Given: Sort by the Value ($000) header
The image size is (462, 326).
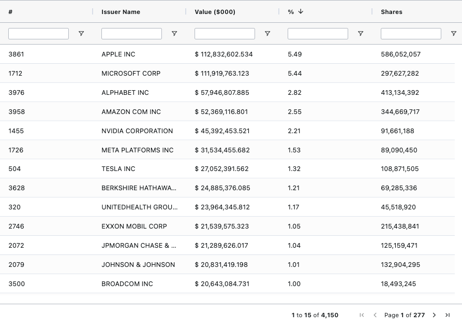Looking at the screenshot, I should point(215,12).
